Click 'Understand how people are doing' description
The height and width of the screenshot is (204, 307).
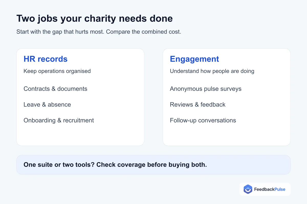[212, 71]
